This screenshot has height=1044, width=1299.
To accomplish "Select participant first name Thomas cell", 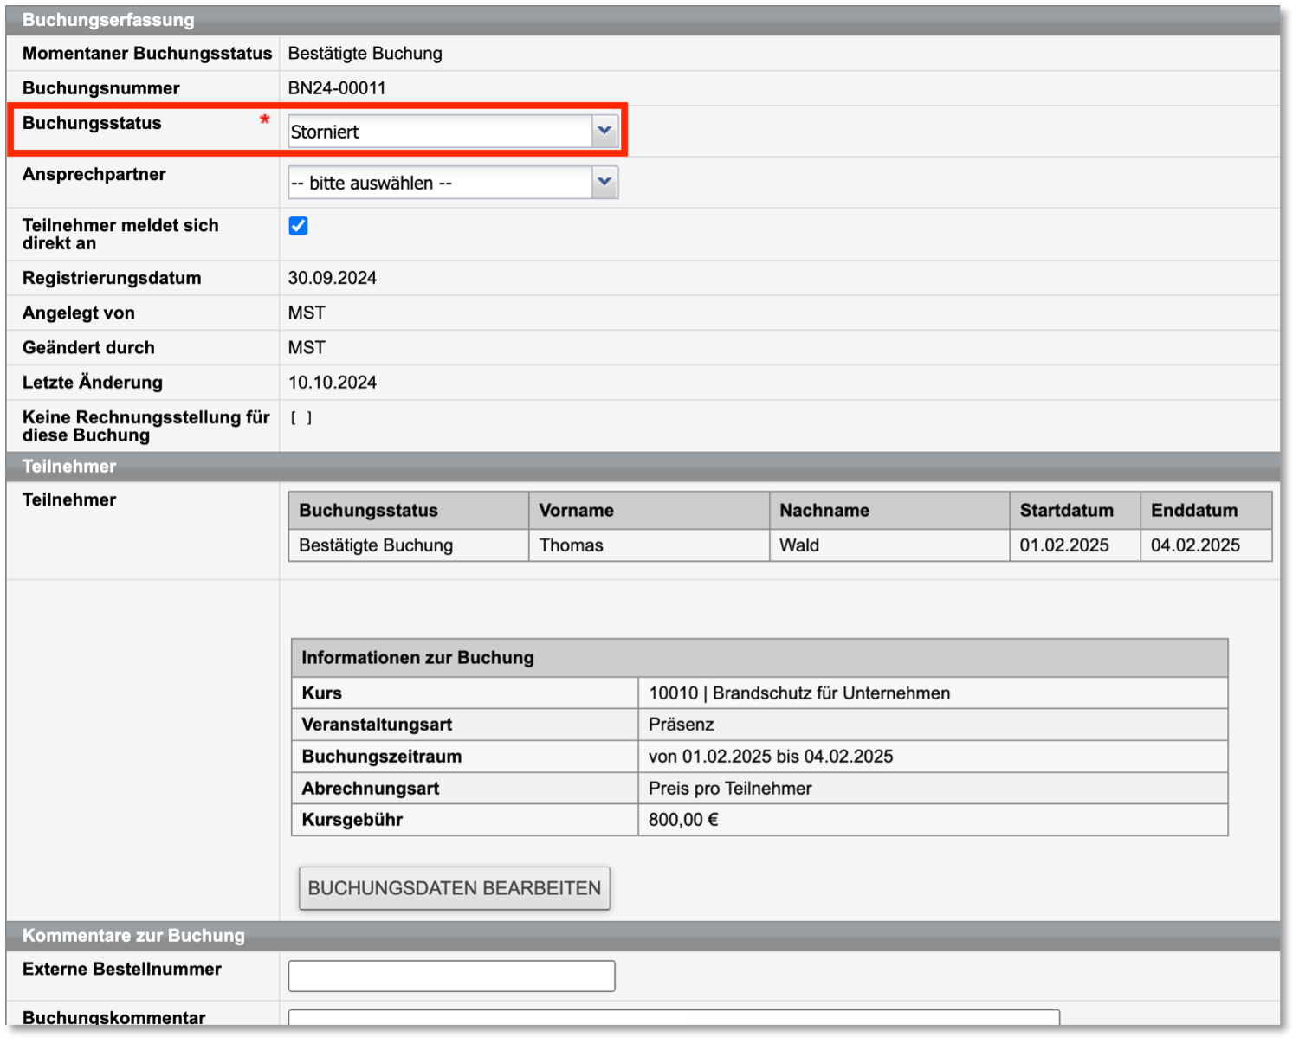I will (x=571, y=545).
